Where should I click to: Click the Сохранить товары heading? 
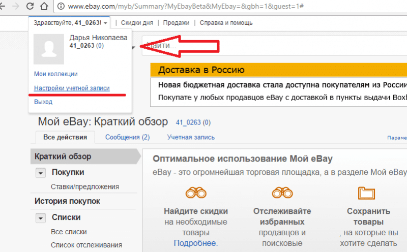coord(368,216)
